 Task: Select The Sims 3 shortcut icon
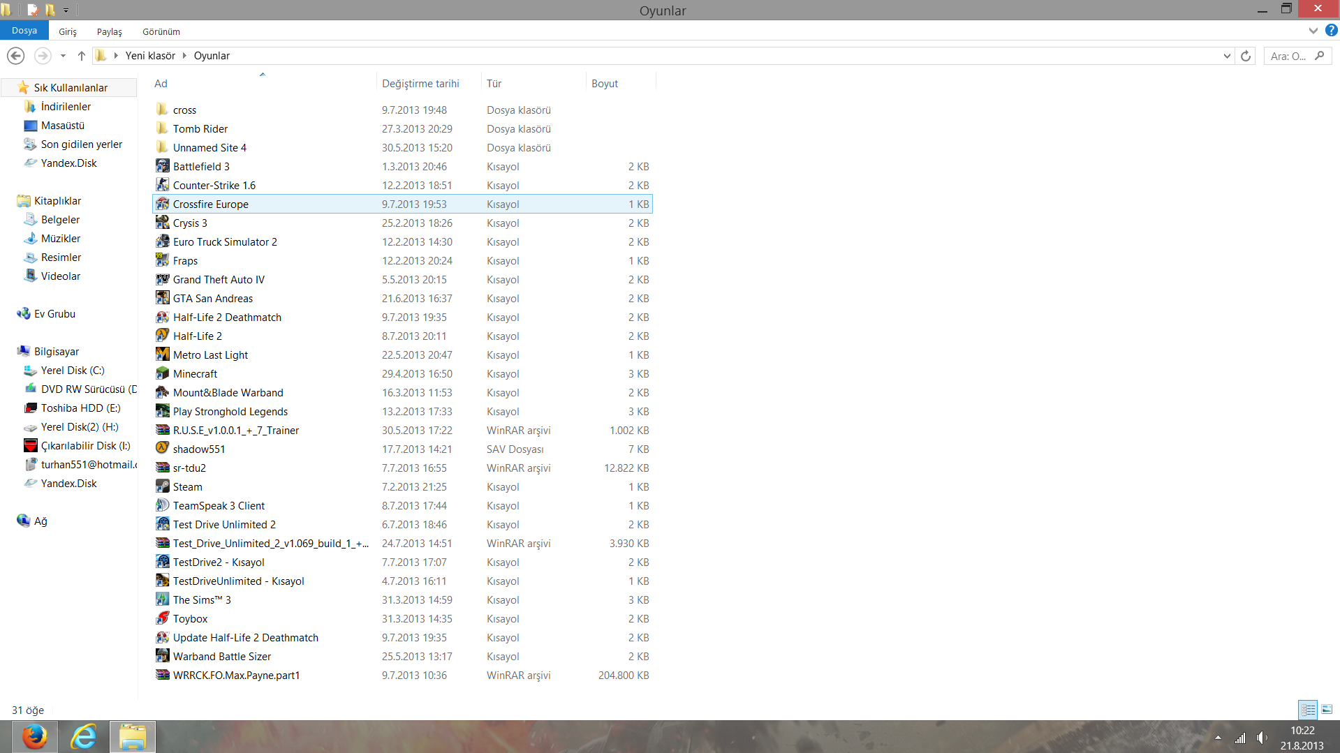(x=162, y=599)
